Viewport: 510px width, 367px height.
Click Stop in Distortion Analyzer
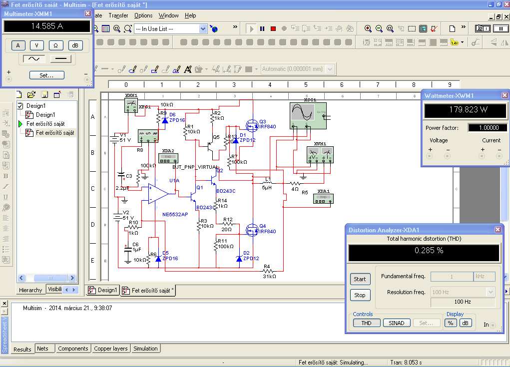pos(360,295)
